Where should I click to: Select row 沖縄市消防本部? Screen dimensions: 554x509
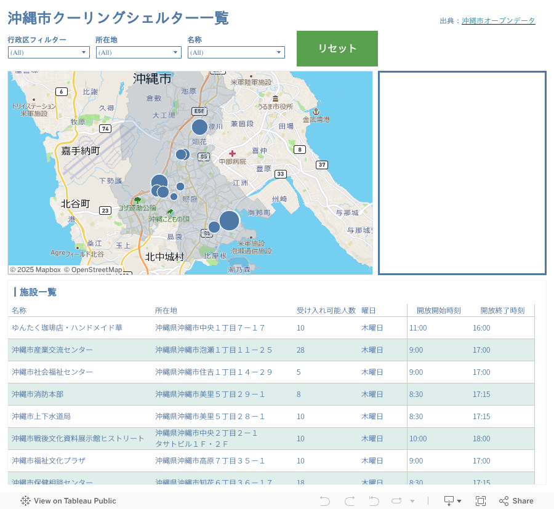pyautogui.click(x=271, y=394)
